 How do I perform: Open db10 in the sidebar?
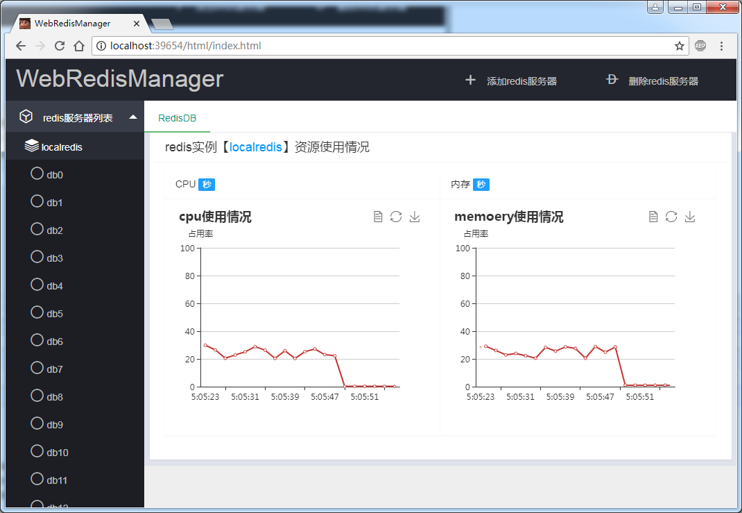[x=75, y=453]
